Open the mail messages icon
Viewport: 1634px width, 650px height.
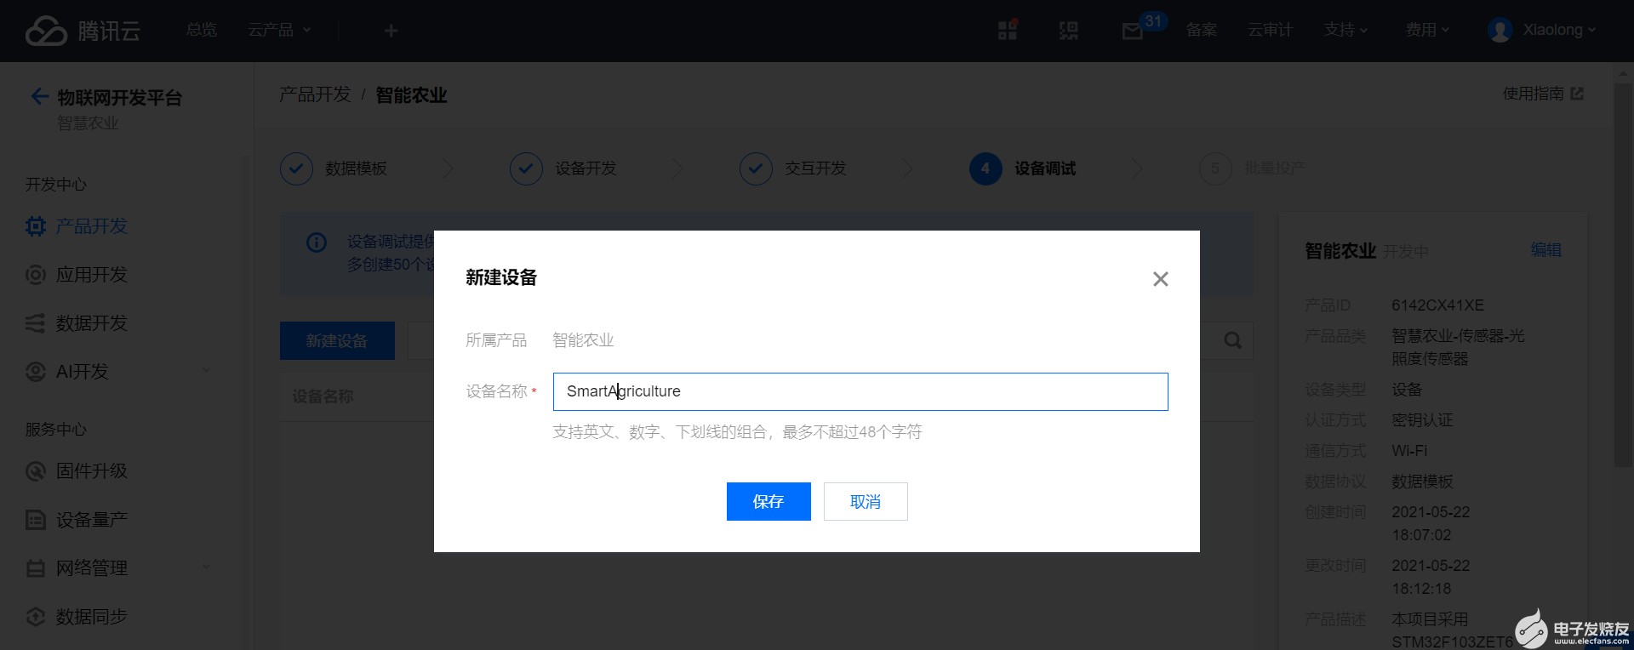click(1132, 32)
